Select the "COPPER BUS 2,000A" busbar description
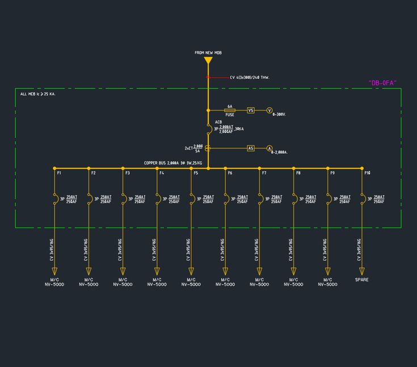Screen dimensions: 417x367 [x=173, y=163]
